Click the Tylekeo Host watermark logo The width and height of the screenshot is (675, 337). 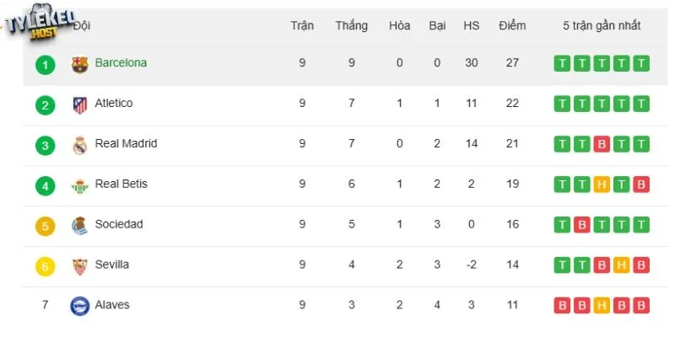point(40,24)
